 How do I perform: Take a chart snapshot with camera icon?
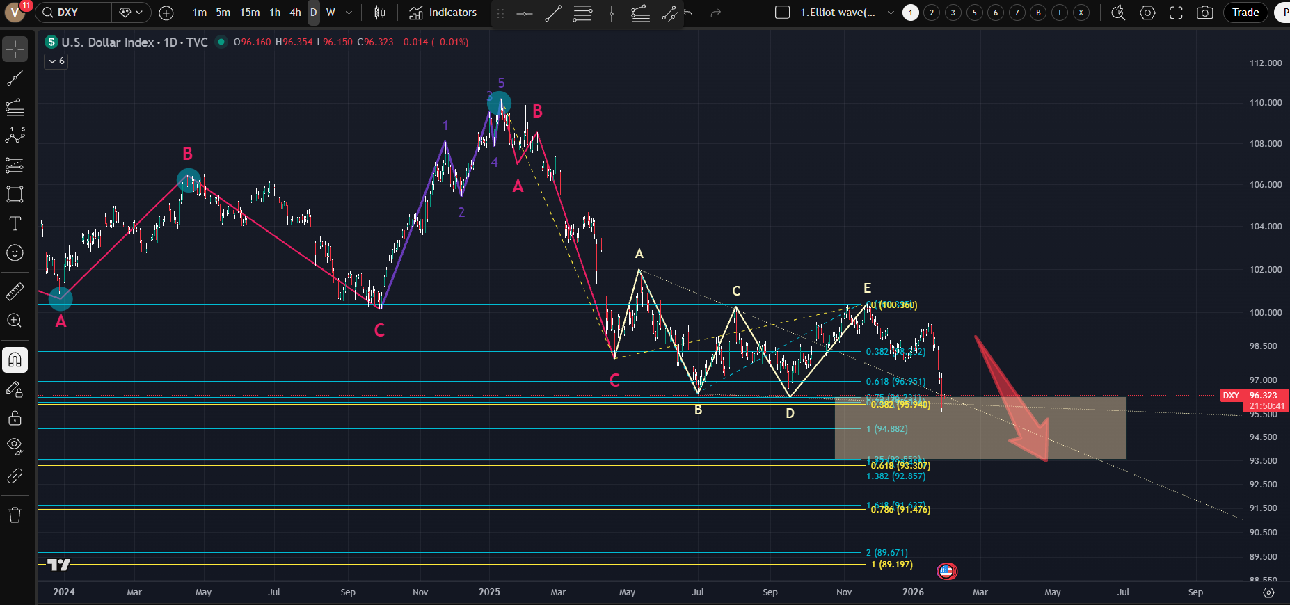1205,13
